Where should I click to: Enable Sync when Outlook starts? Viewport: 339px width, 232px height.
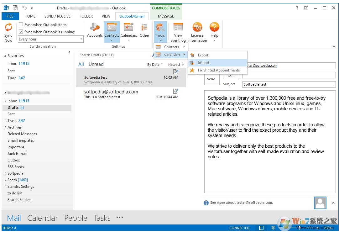click(x=21, y=24)
